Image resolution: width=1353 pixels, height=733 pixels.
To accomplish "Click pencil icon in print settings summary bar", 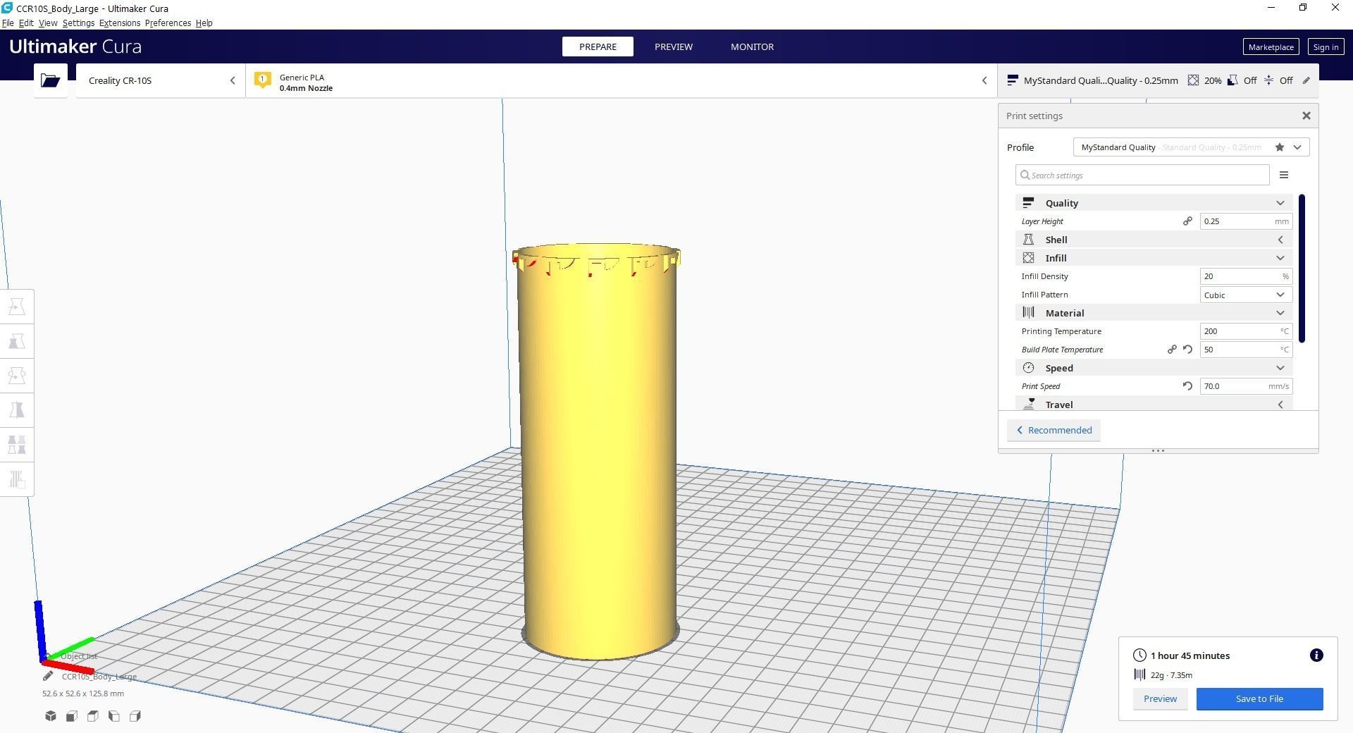I will 1306,80.
